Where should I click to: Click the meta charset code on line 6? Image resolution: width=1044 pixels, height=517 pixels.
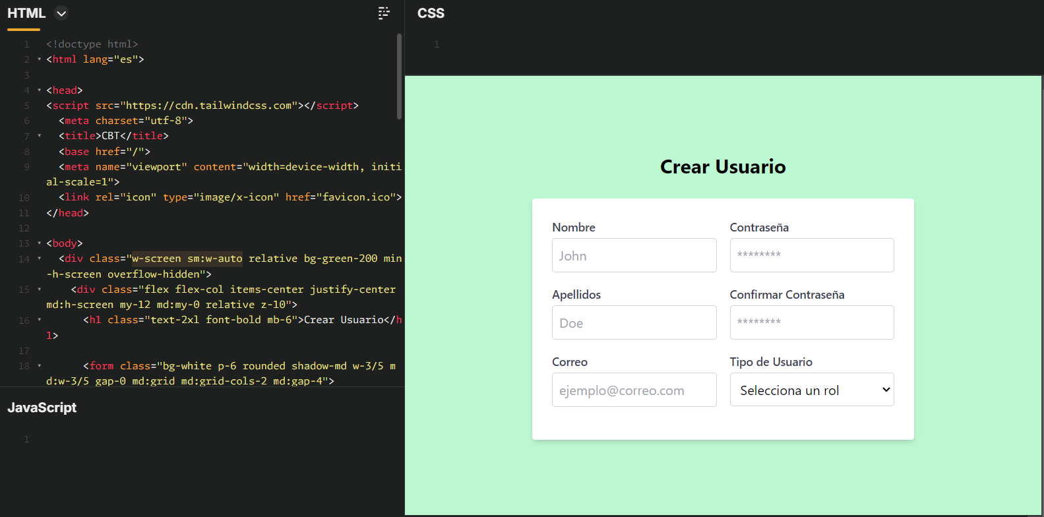[126, 121]
